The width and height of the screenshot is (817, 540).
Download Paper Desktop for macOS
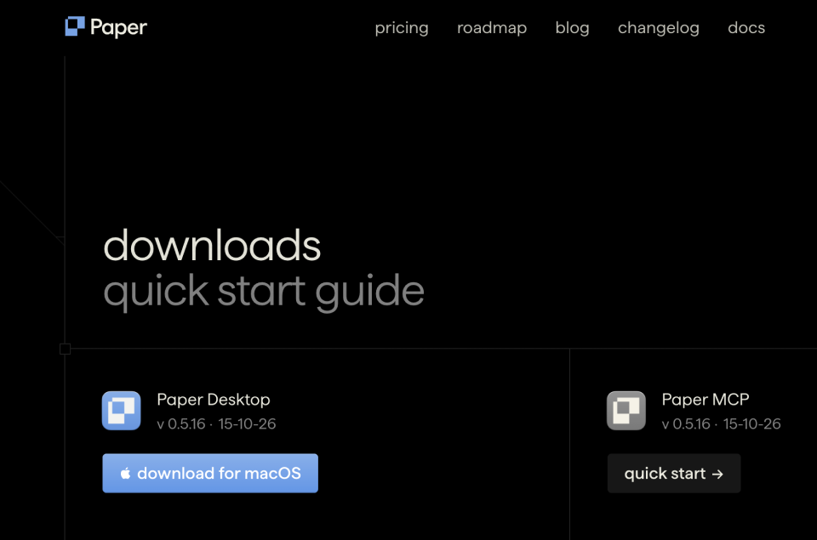210,474
